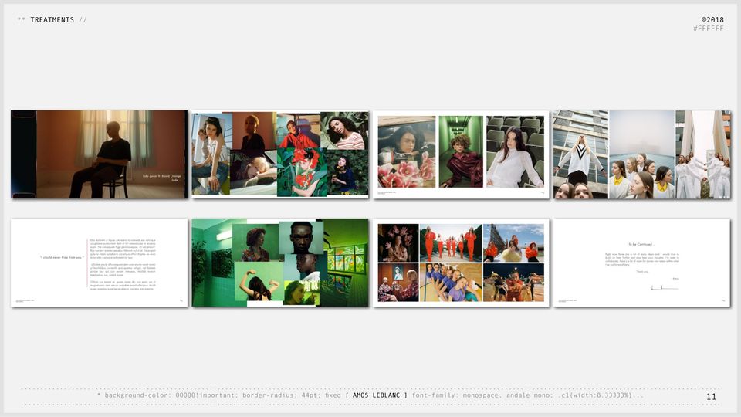Viewport: 741px width, 417px height.
Task: Click the woman lying among pink flowers photo
Action: click(x=407, y=152)
